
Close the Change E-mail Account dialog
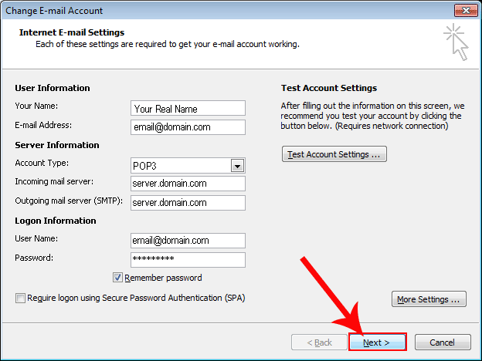(466, 11)
